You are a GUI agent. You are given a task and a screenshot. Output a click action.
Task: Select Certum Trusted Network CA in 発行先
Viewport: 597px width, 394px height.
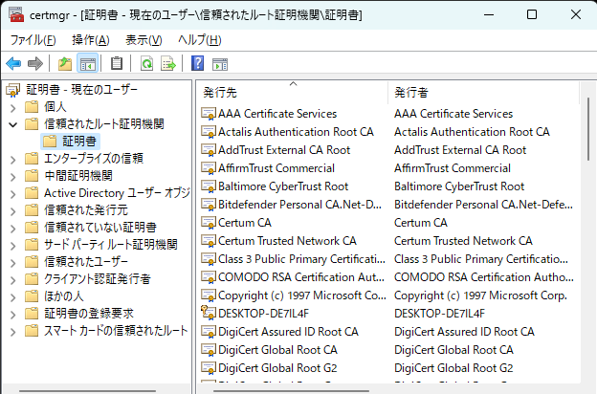(x=287, y=241)
